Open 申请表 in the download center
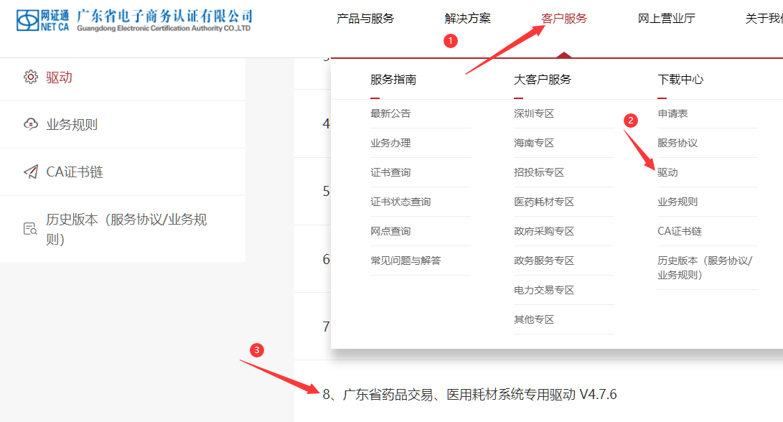This screenshot has height=422, width=783. (x=672, y=113)
